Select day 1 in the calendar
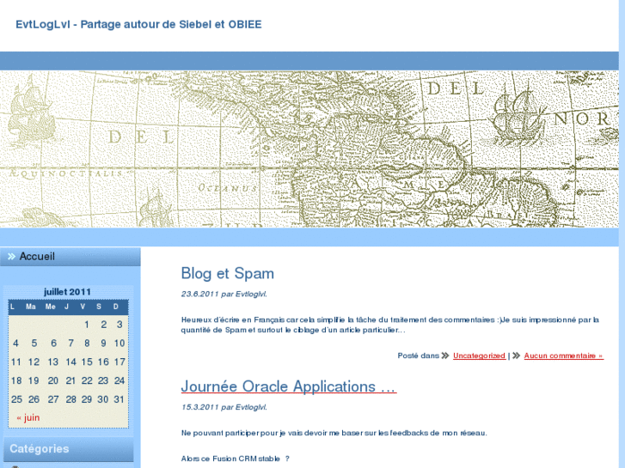This screenshot has height=468, width=625. click(87, 325)
